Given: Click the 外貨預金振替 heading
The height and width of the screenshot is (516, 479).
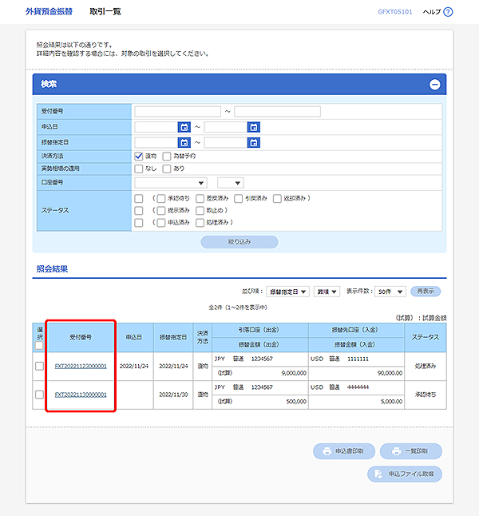Looking at the screenshot, I should pos(49,11).
